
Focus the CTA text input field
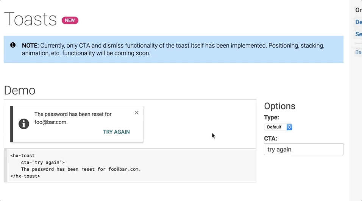(x=303, y=149)
